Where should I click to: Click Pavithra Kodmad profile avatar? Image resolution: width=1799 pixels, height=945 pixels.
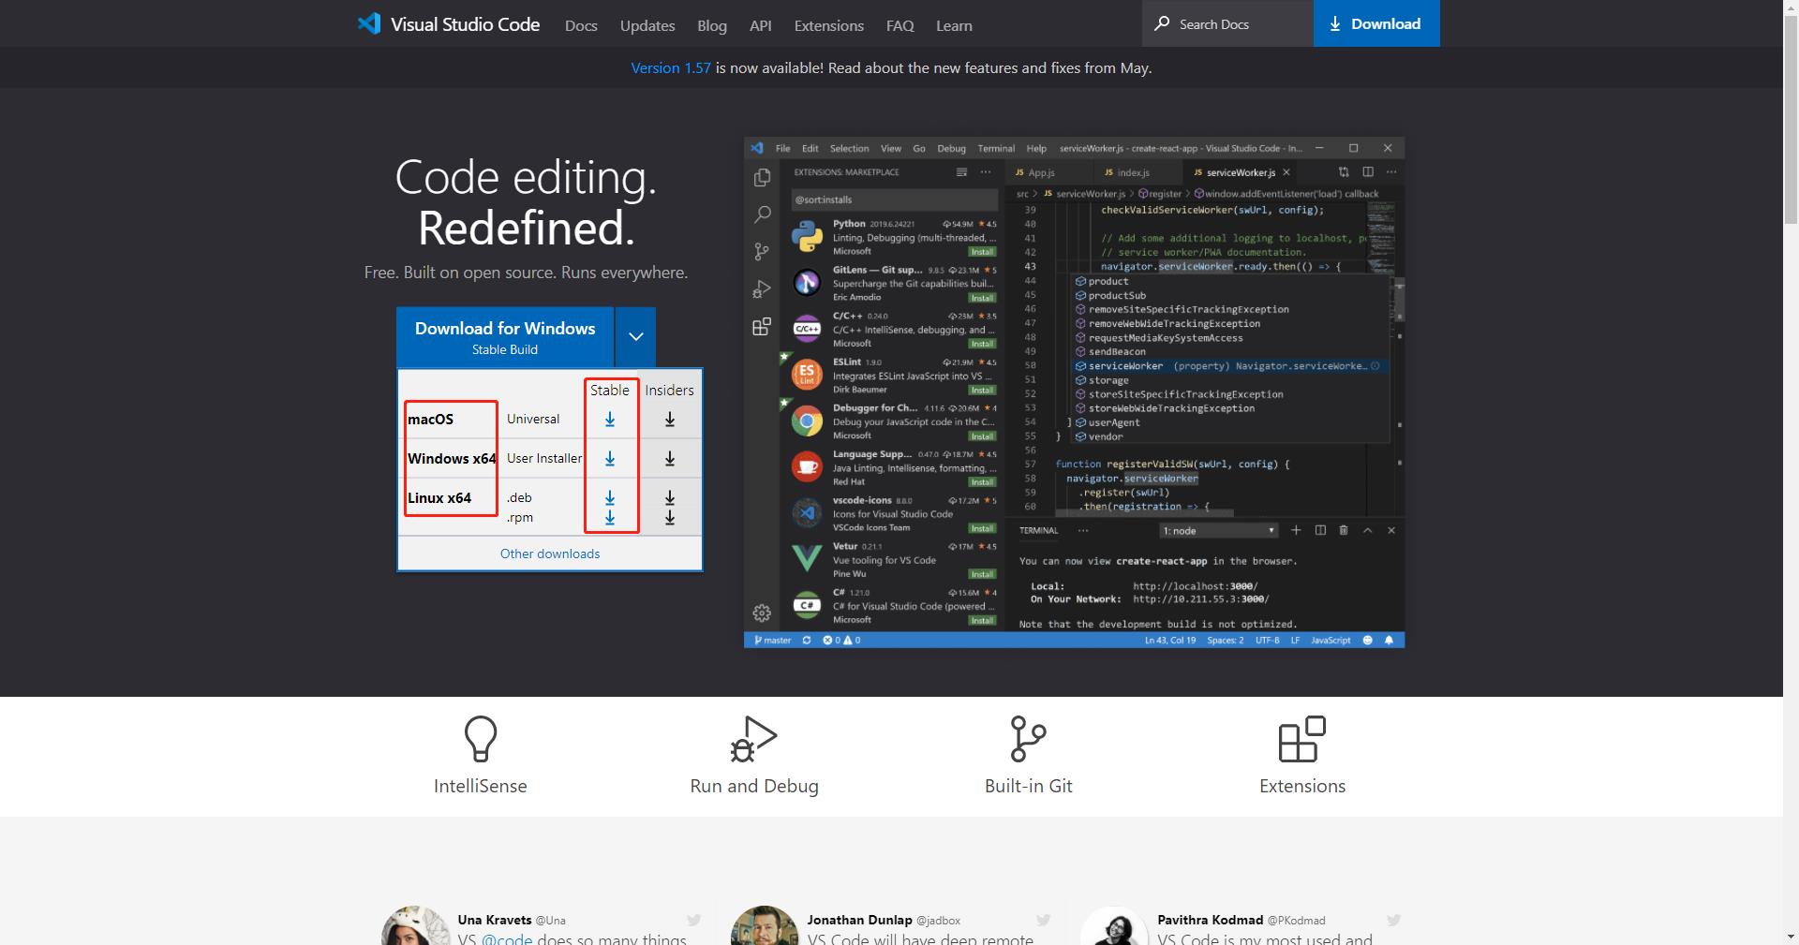pos(1115,926)
